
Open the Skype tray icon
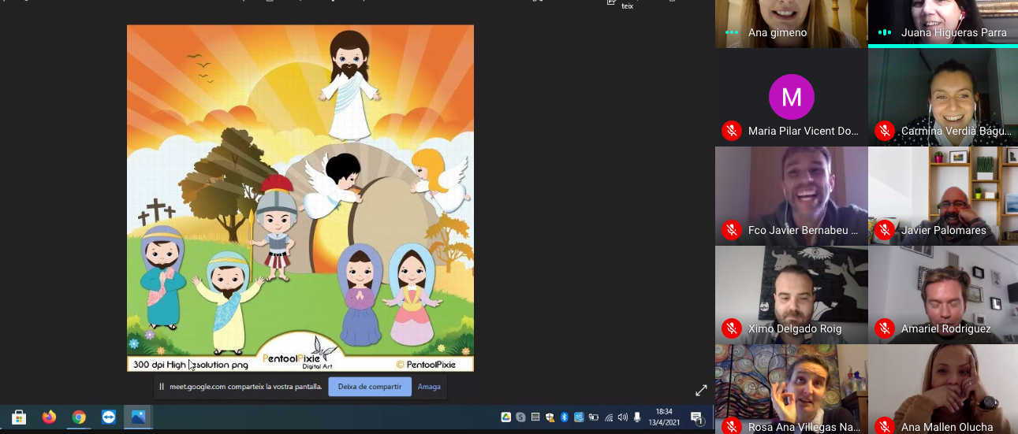coord(521,417)
